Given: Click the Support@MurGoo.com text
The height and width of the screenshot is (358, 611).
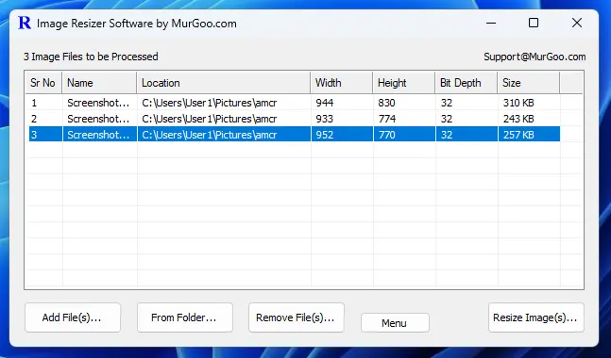Looking at the screenshot, I should 535,57.
